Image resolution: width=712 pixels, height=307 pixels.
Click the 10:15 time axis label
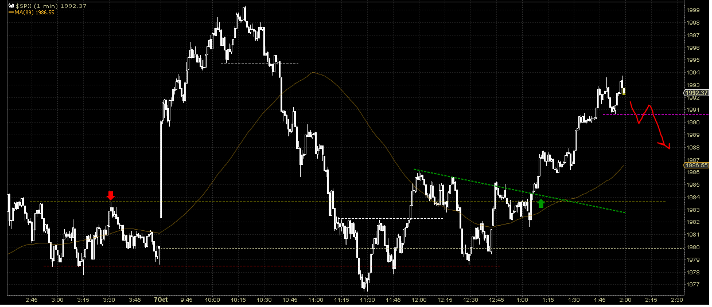238,300
